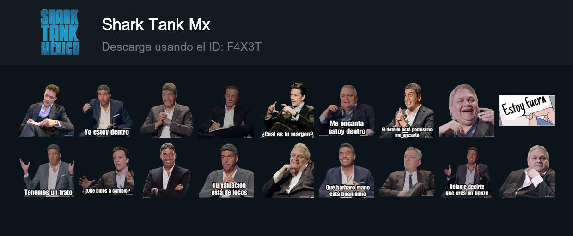This screenshot has height=236, width=573.
Task: Pick 'Tu valuación está de locos' sticker
Action: click(226, 170)
